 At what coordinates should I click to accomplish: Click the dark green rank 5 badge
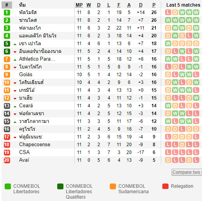pos(7,44)
